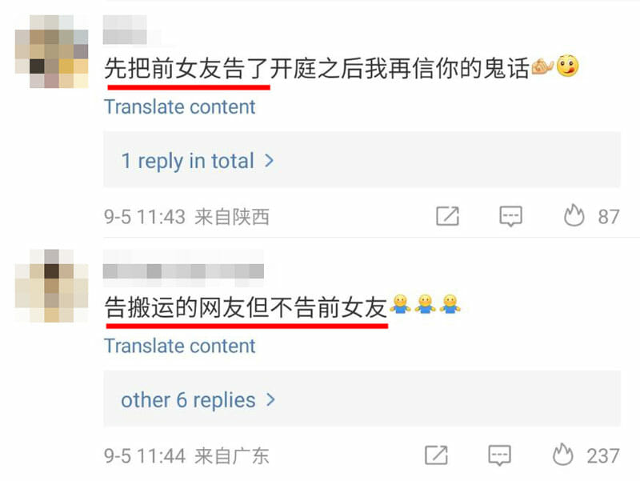
Task: Translate content of the first comment
Action: [x=179, y=107]
